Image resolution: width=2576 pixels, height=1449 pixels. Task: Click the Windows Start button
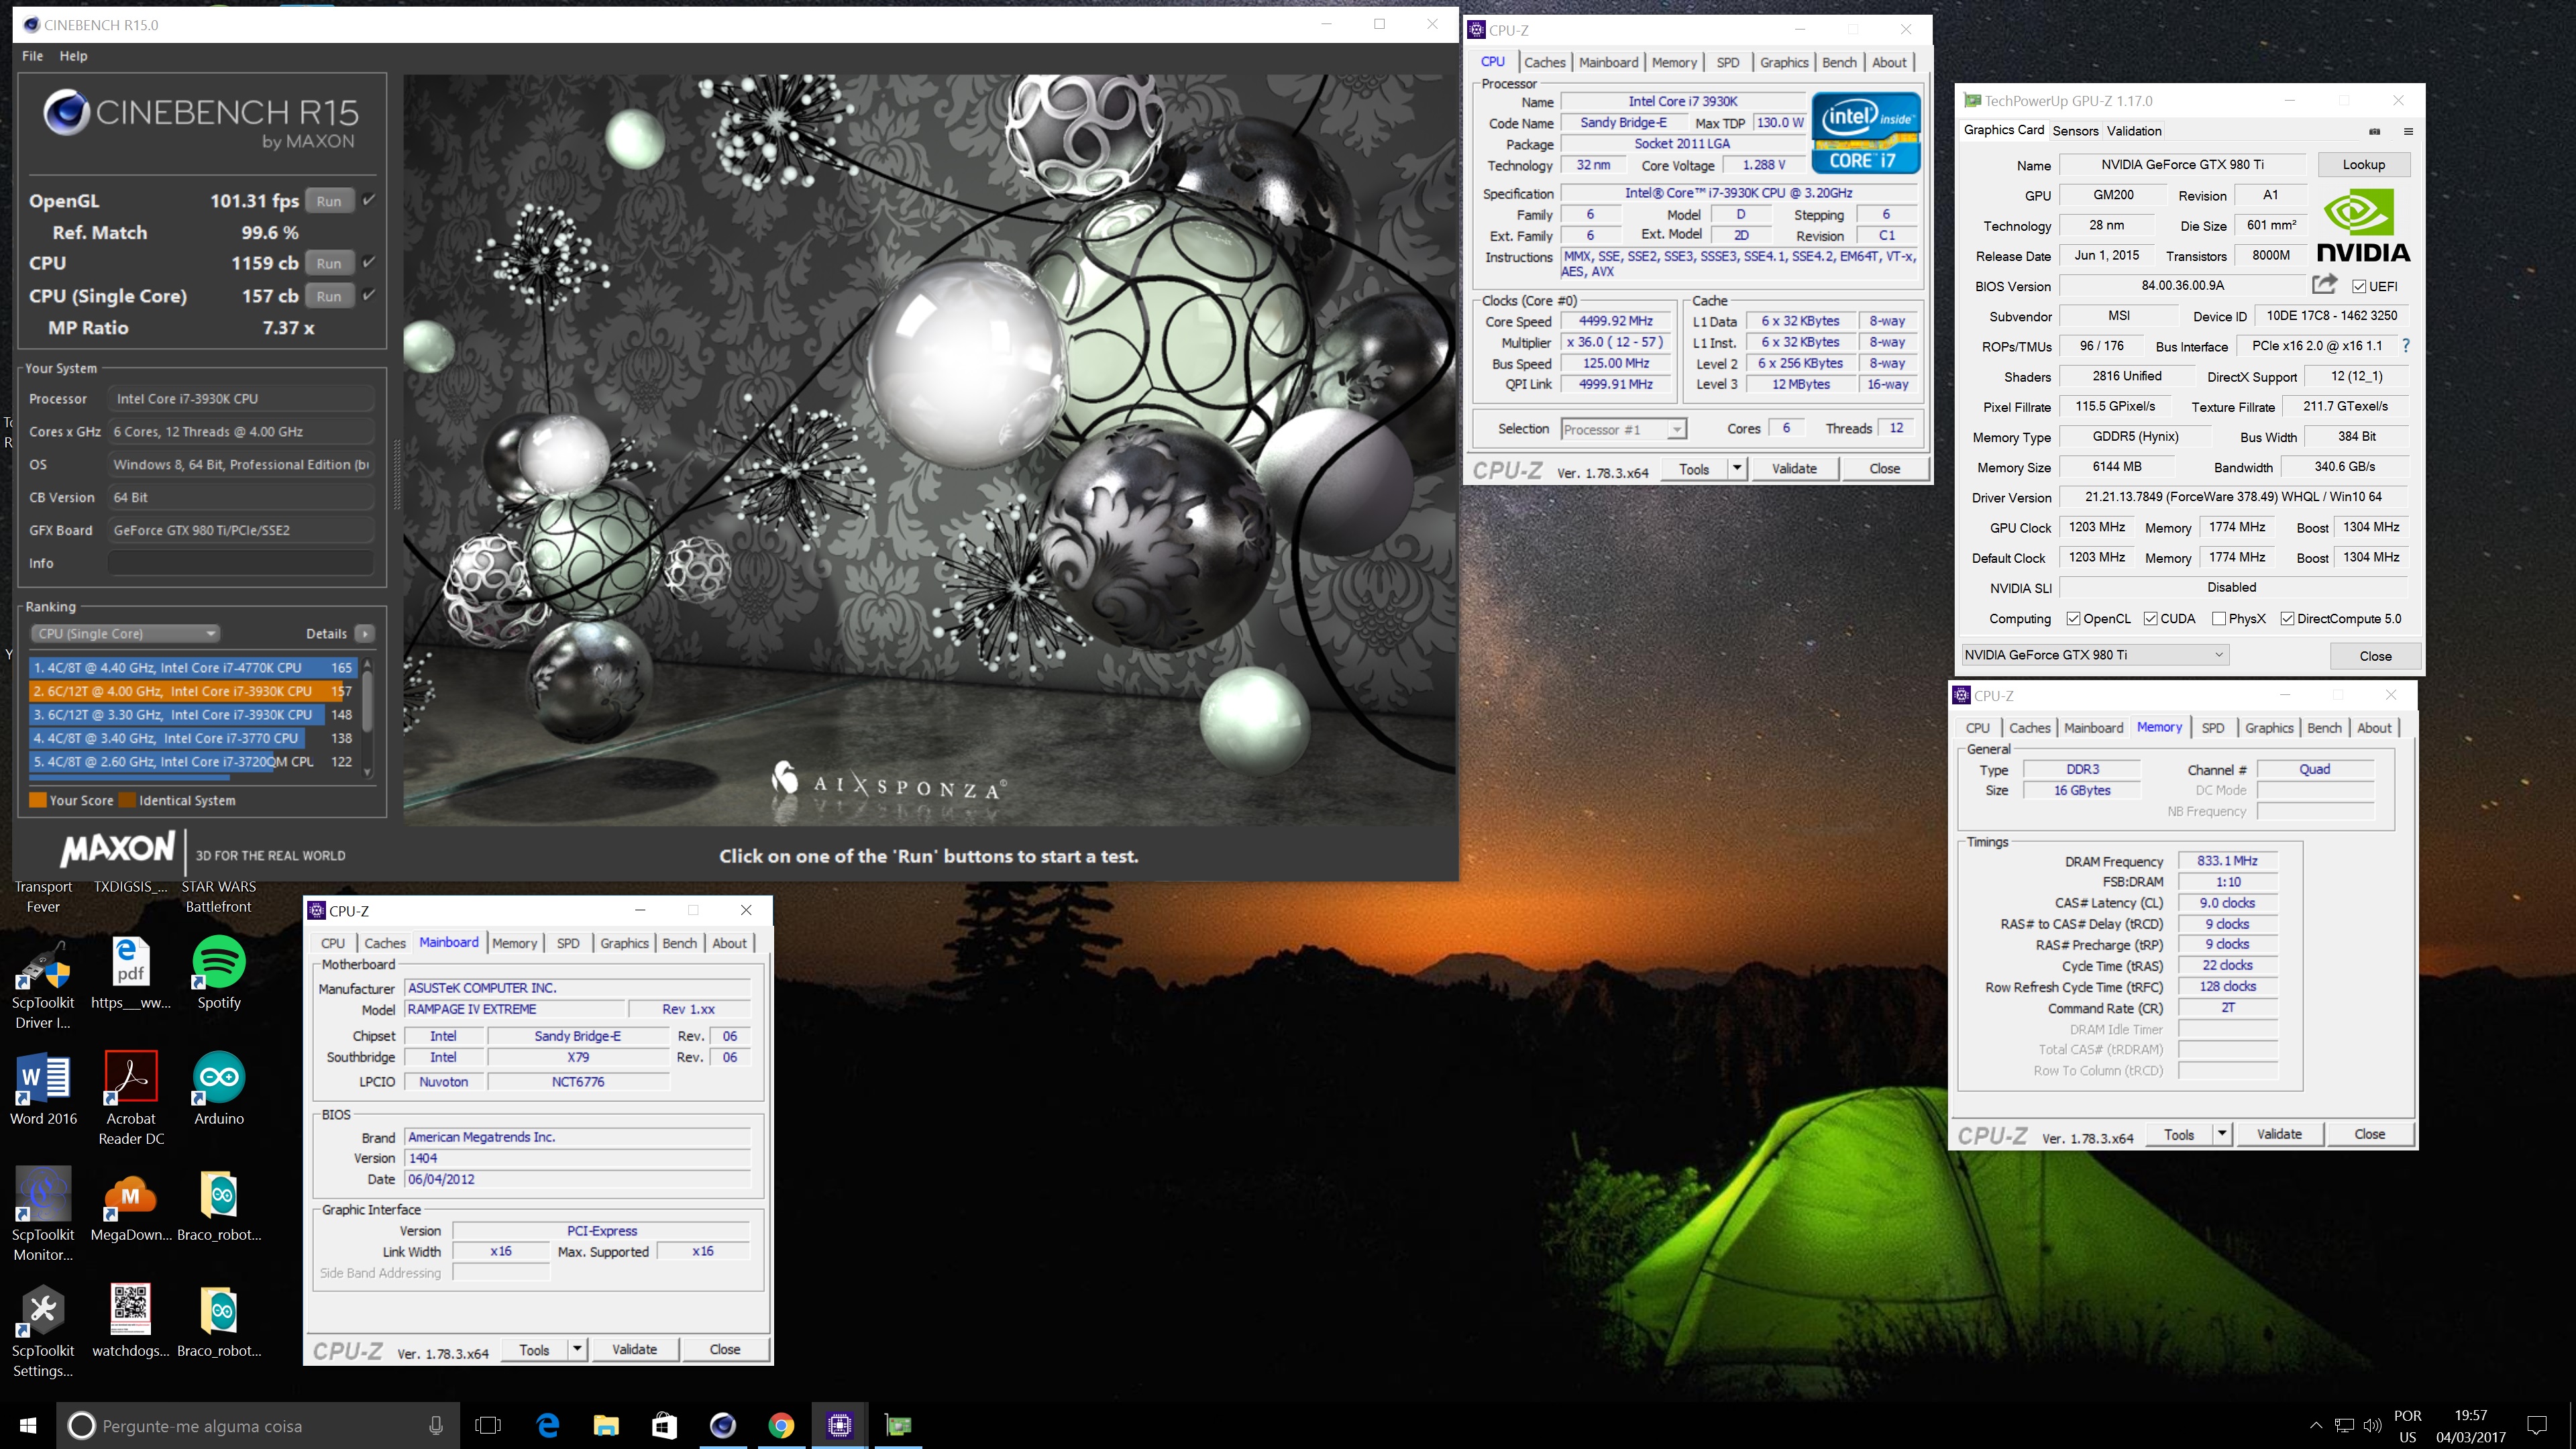pos(28,1425)
